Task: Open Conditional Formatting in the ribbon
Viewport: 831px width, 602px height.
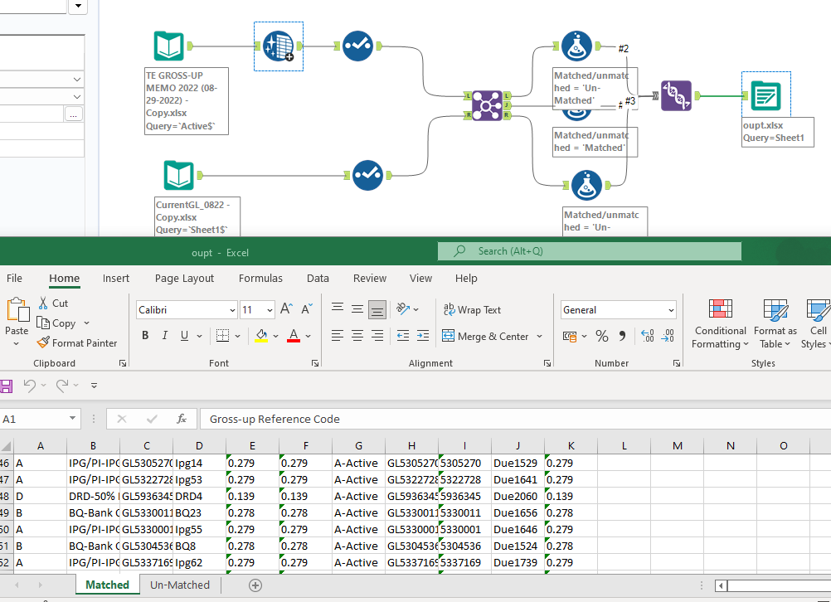Action: click(x=720, y=326)
